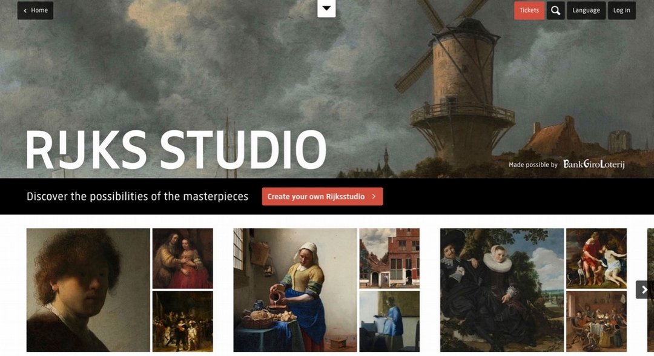Open the couple under tree portrait thumbnail
The image size is (654, 356).
coord(502,290)
